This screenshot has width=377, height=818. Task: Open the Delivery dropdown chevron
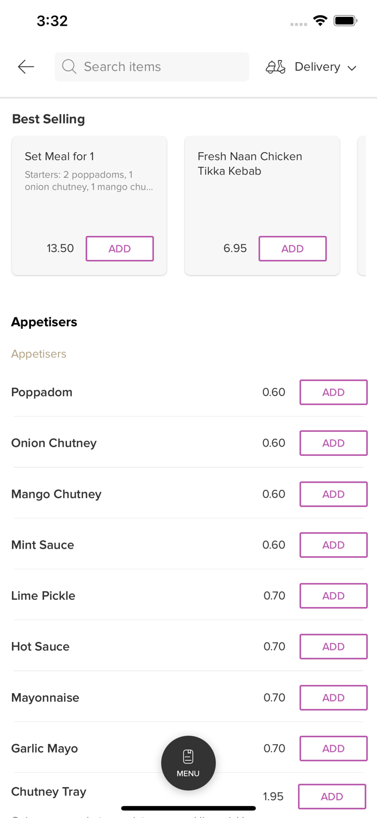[x=353, y=68]
